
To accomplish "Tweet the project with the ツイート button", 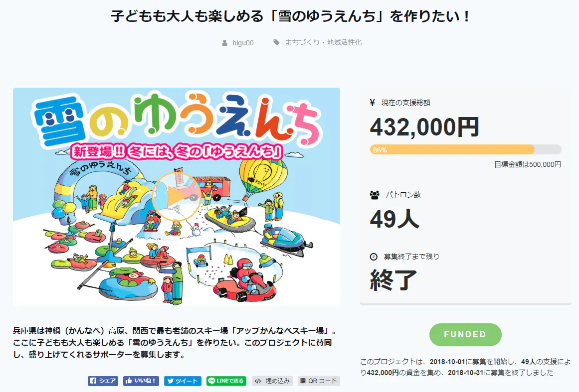I will pos(183,381).
